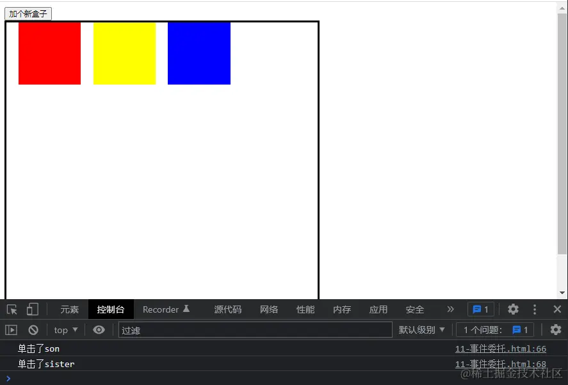This screenshot has width=568, height=385.
Task: Activate the inspect element picker icon
Action: pyautogui.click(x=12, y=309)
